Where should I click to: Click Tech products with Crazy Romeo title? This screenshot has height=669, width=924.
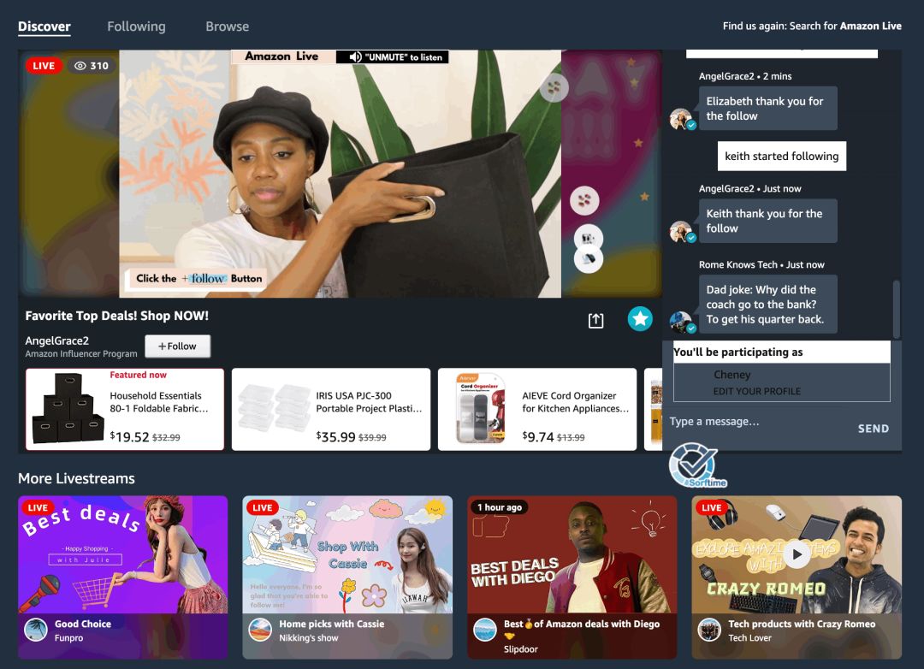pyautogui.click(x=802, y=624)
